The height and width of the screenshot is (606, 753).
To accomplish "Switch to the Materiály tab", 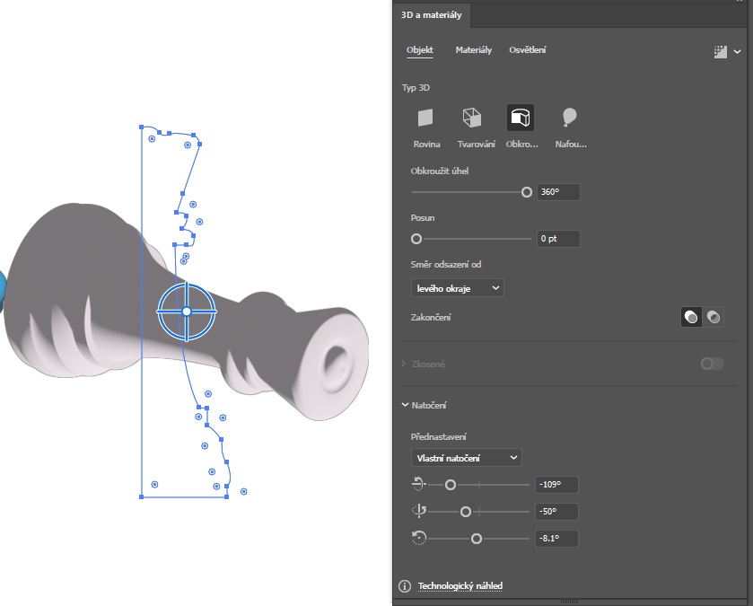I will point(473,50).
